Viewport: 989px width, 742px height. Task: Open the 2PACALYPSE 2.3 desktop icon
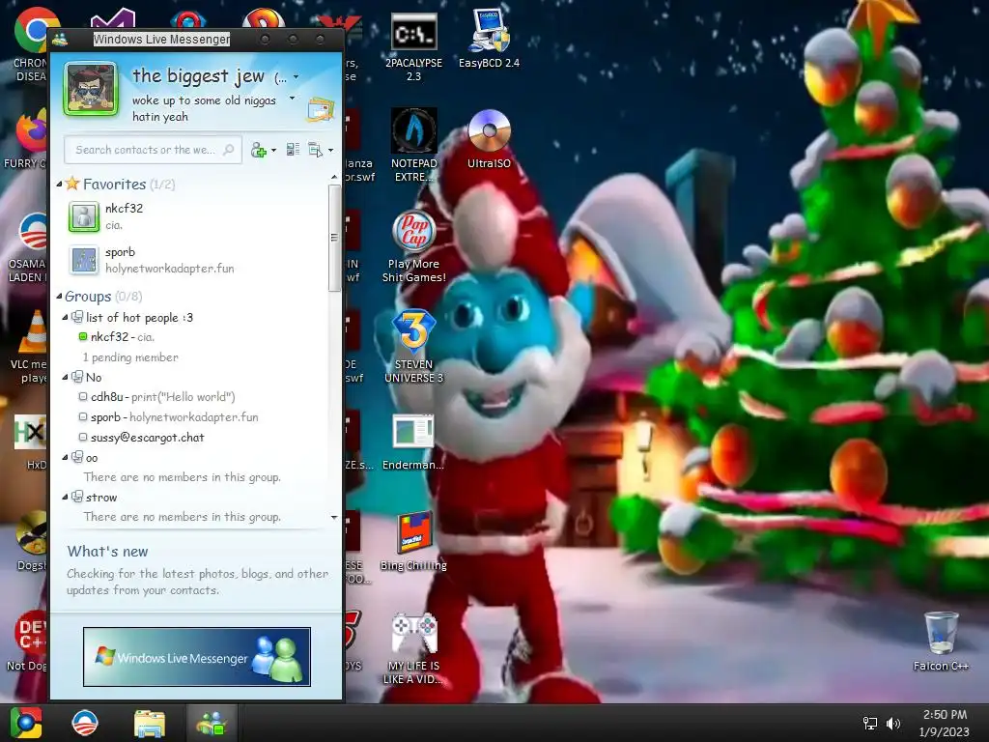[413, 47]
